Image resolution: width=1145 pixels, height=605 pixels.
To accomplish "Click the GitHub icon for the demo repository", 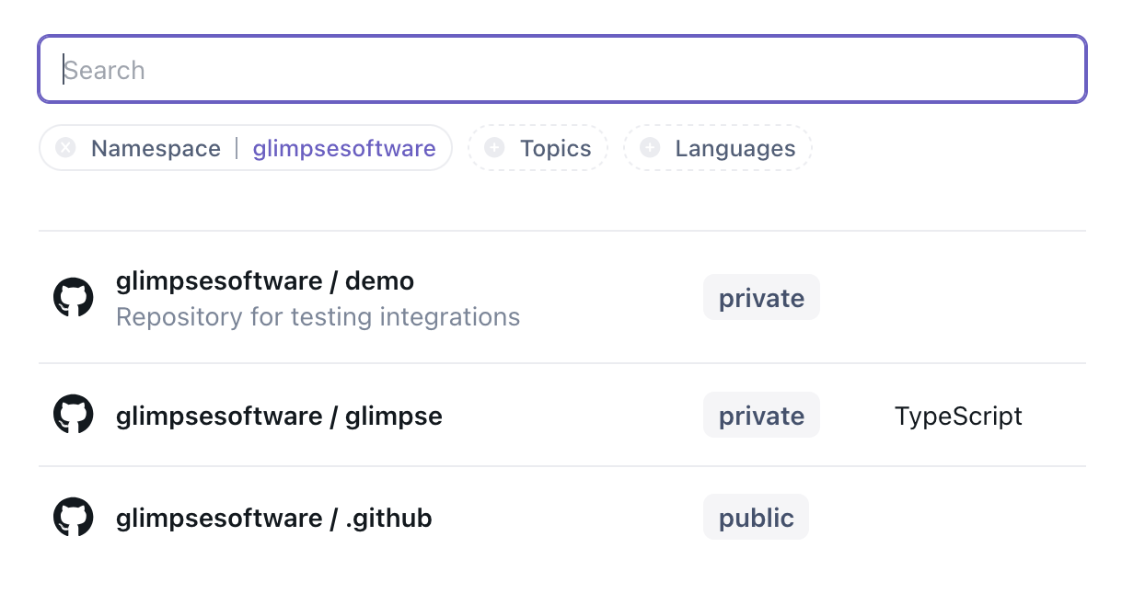I will pyautogui.click(x=74, y=298).
